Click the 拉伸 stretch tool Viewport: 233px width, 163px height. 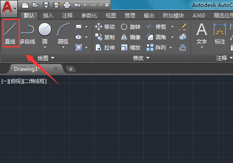click(x=105, y=47)
